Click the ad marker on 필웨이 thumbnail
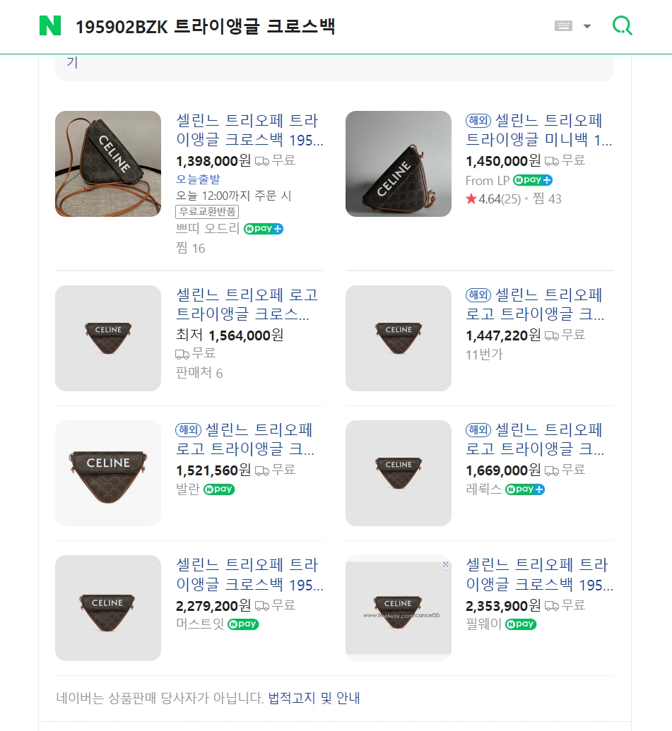 pyautogui.click(x=445, y=564)
